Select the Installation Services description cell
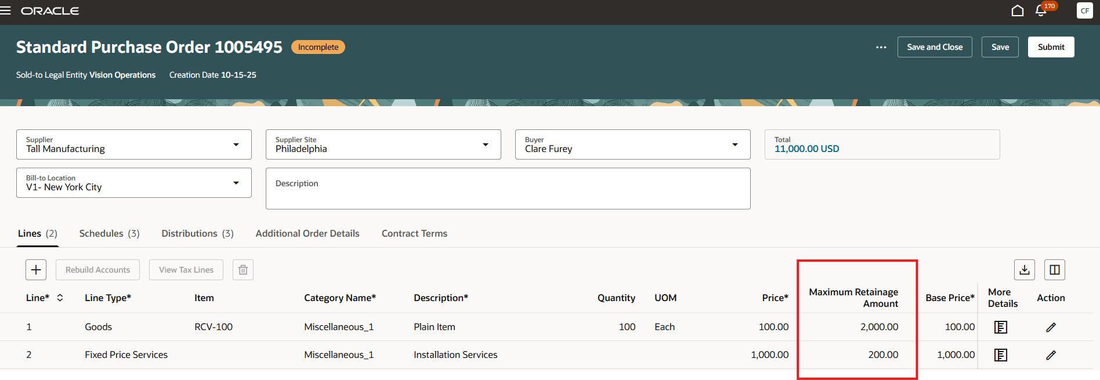This screenshot has height=380, width=1100. click(455, 354)
